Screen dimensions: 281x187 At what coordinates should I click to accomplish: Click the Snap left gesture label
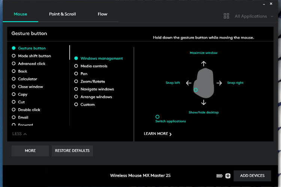(173, 83)
